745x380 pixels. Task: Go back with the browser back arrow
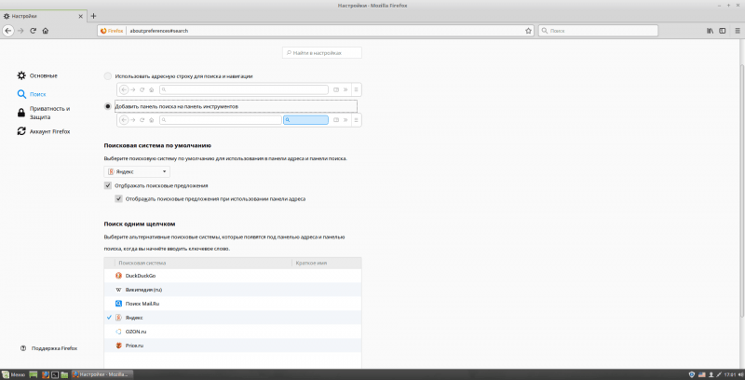pos(7,31)
